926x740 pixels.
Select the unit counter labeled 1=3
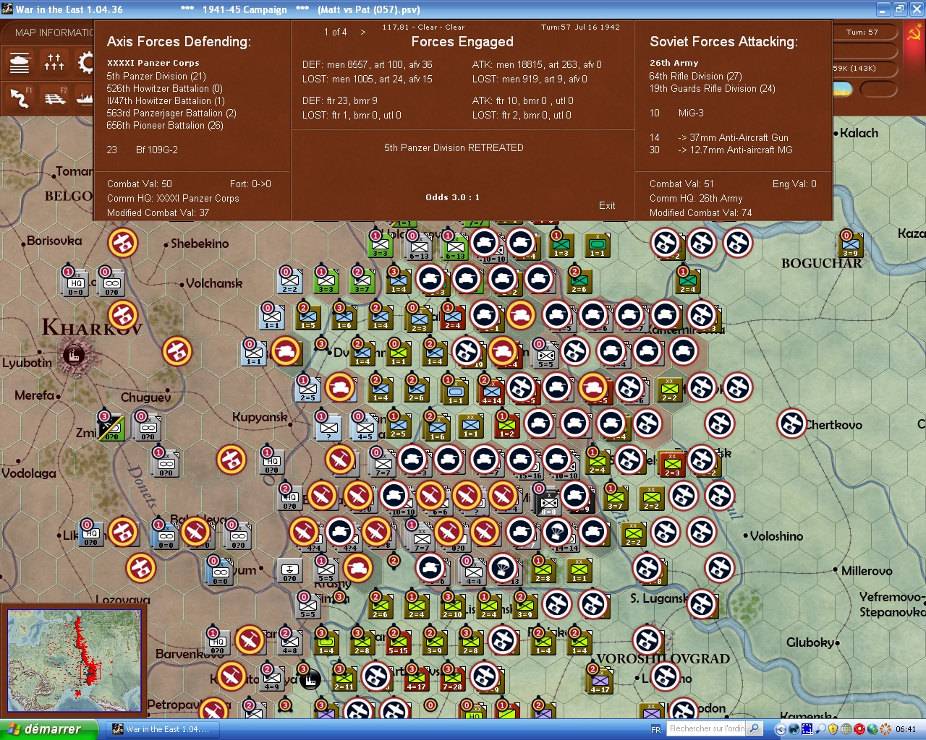(561, 244)
